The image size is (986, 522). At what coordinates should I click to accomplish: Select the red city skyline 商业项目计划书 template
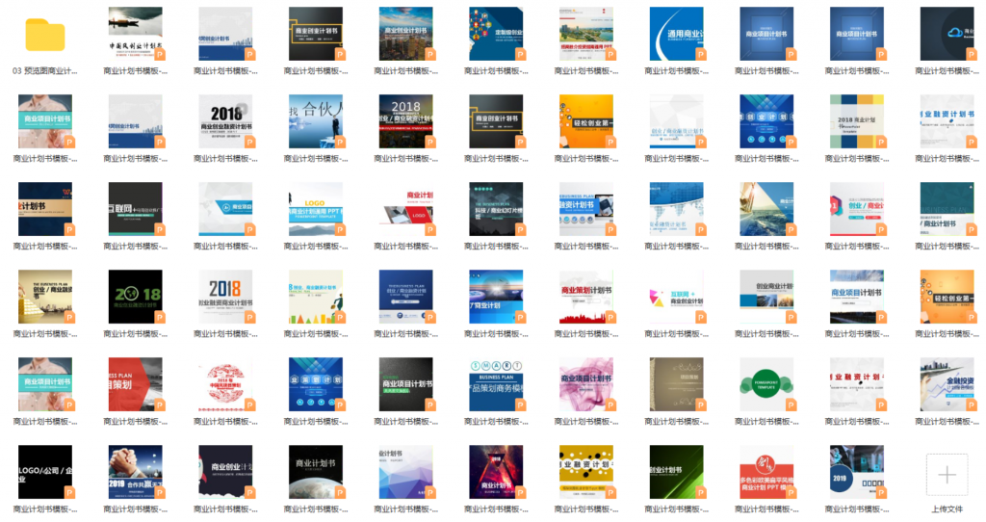click(x=585, y=297)
